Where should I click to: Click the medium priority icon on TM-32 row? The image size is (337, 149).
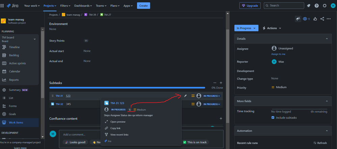coord(193,104)
